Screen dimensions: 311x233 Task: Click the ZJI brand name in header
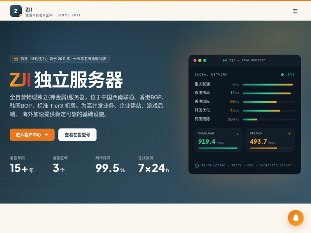pyautogui.click(x=29, y=9)
